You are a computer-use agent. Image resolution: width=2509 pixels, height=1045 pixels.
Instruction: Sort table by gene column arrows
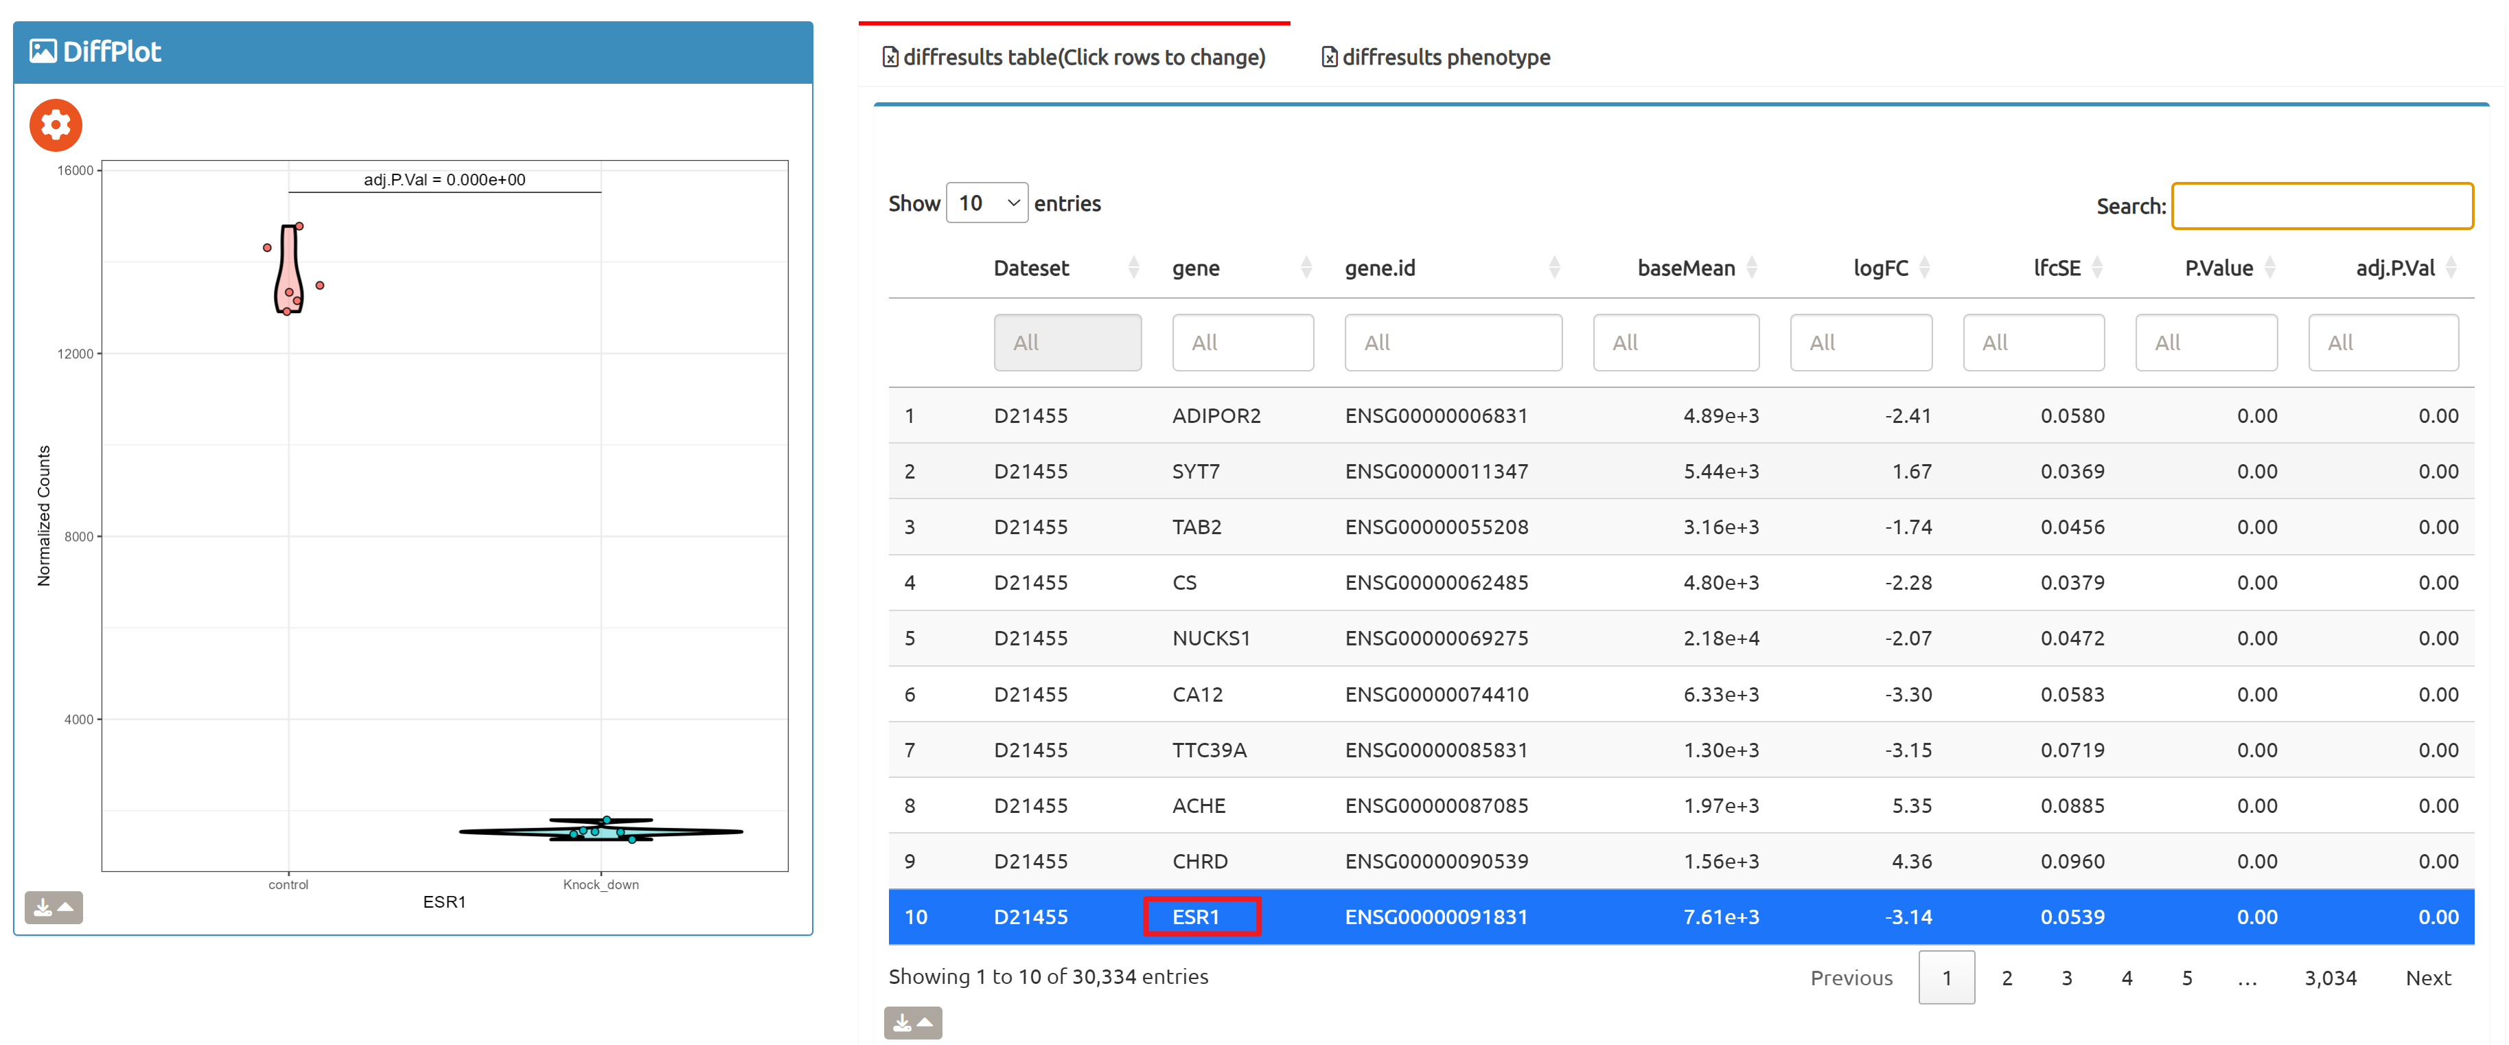1306,267
